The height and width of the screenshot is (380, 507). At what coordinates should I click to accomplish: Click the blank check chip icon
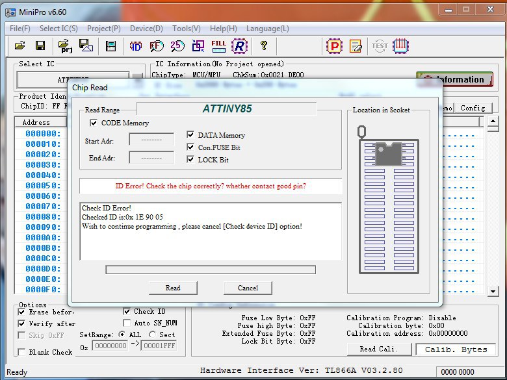point(198,46)
